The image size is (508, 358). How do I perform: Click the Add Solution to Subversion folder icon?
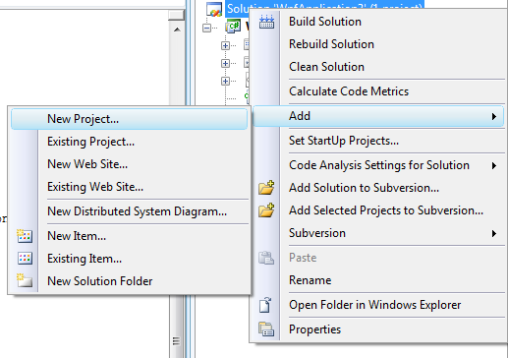[x=266, y=188]
